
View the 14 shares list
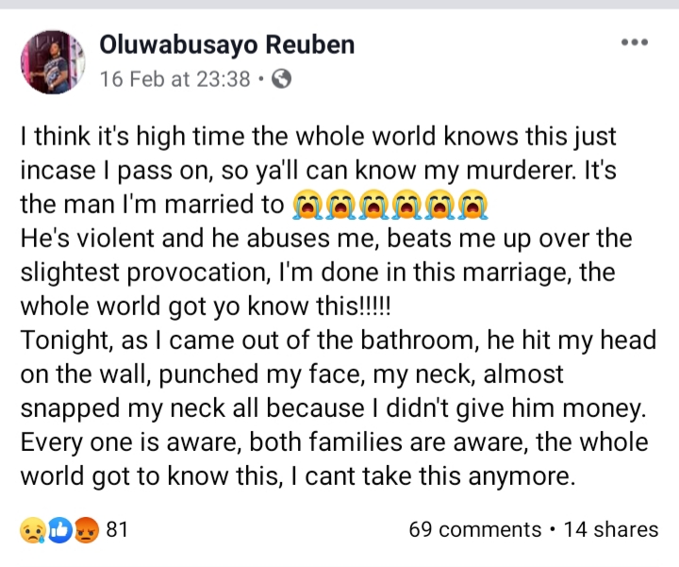(x=610, y=530)
